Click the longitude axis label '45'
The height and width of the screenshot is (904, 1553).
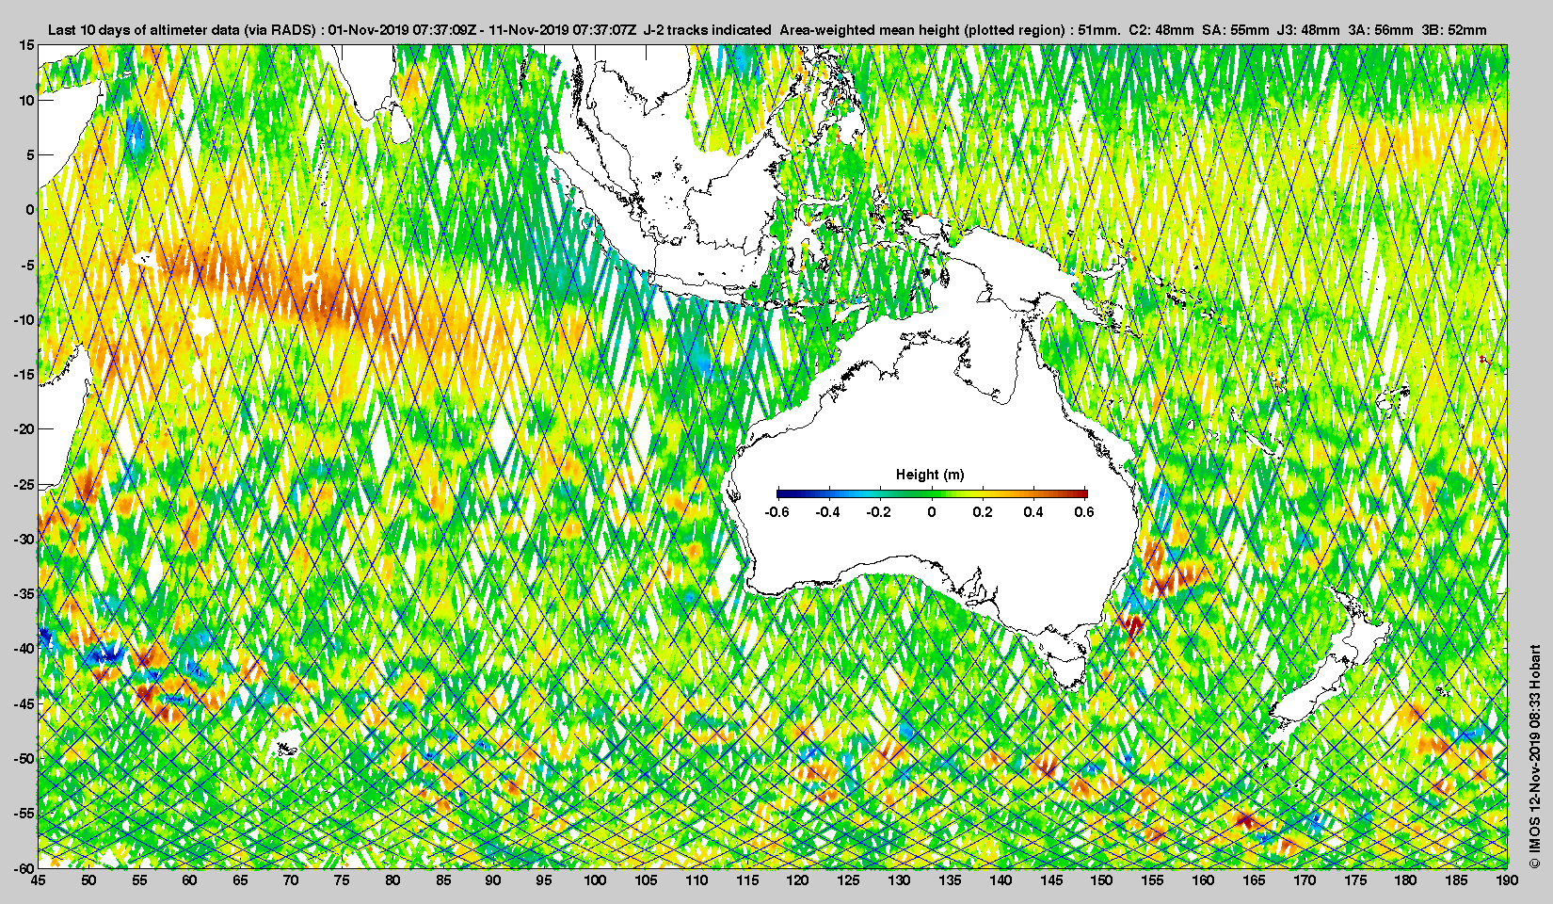pyautogui.click(x=38, y=880)
